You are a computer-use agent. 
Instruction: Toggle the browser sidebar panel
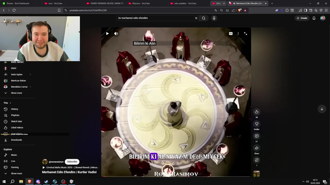tap(306, 10)
